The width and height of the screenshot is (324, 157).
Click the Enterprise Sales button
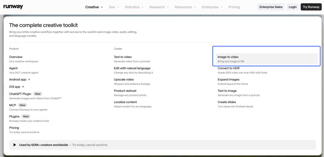click(271, 7)
